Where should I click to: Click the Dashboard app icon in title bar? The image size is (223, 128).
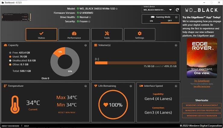[3, 2]
